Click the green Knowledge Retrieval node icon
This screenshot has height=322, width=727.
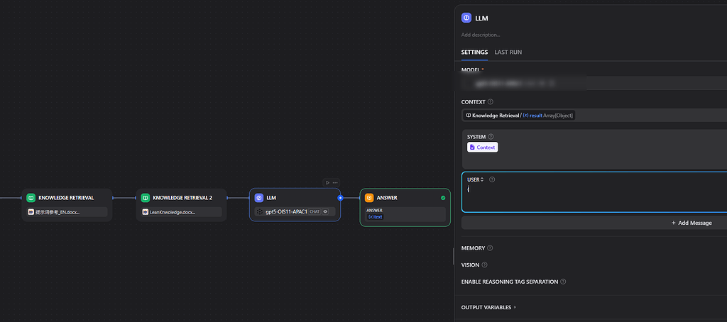pyautogui.click(x=31, y=198)
